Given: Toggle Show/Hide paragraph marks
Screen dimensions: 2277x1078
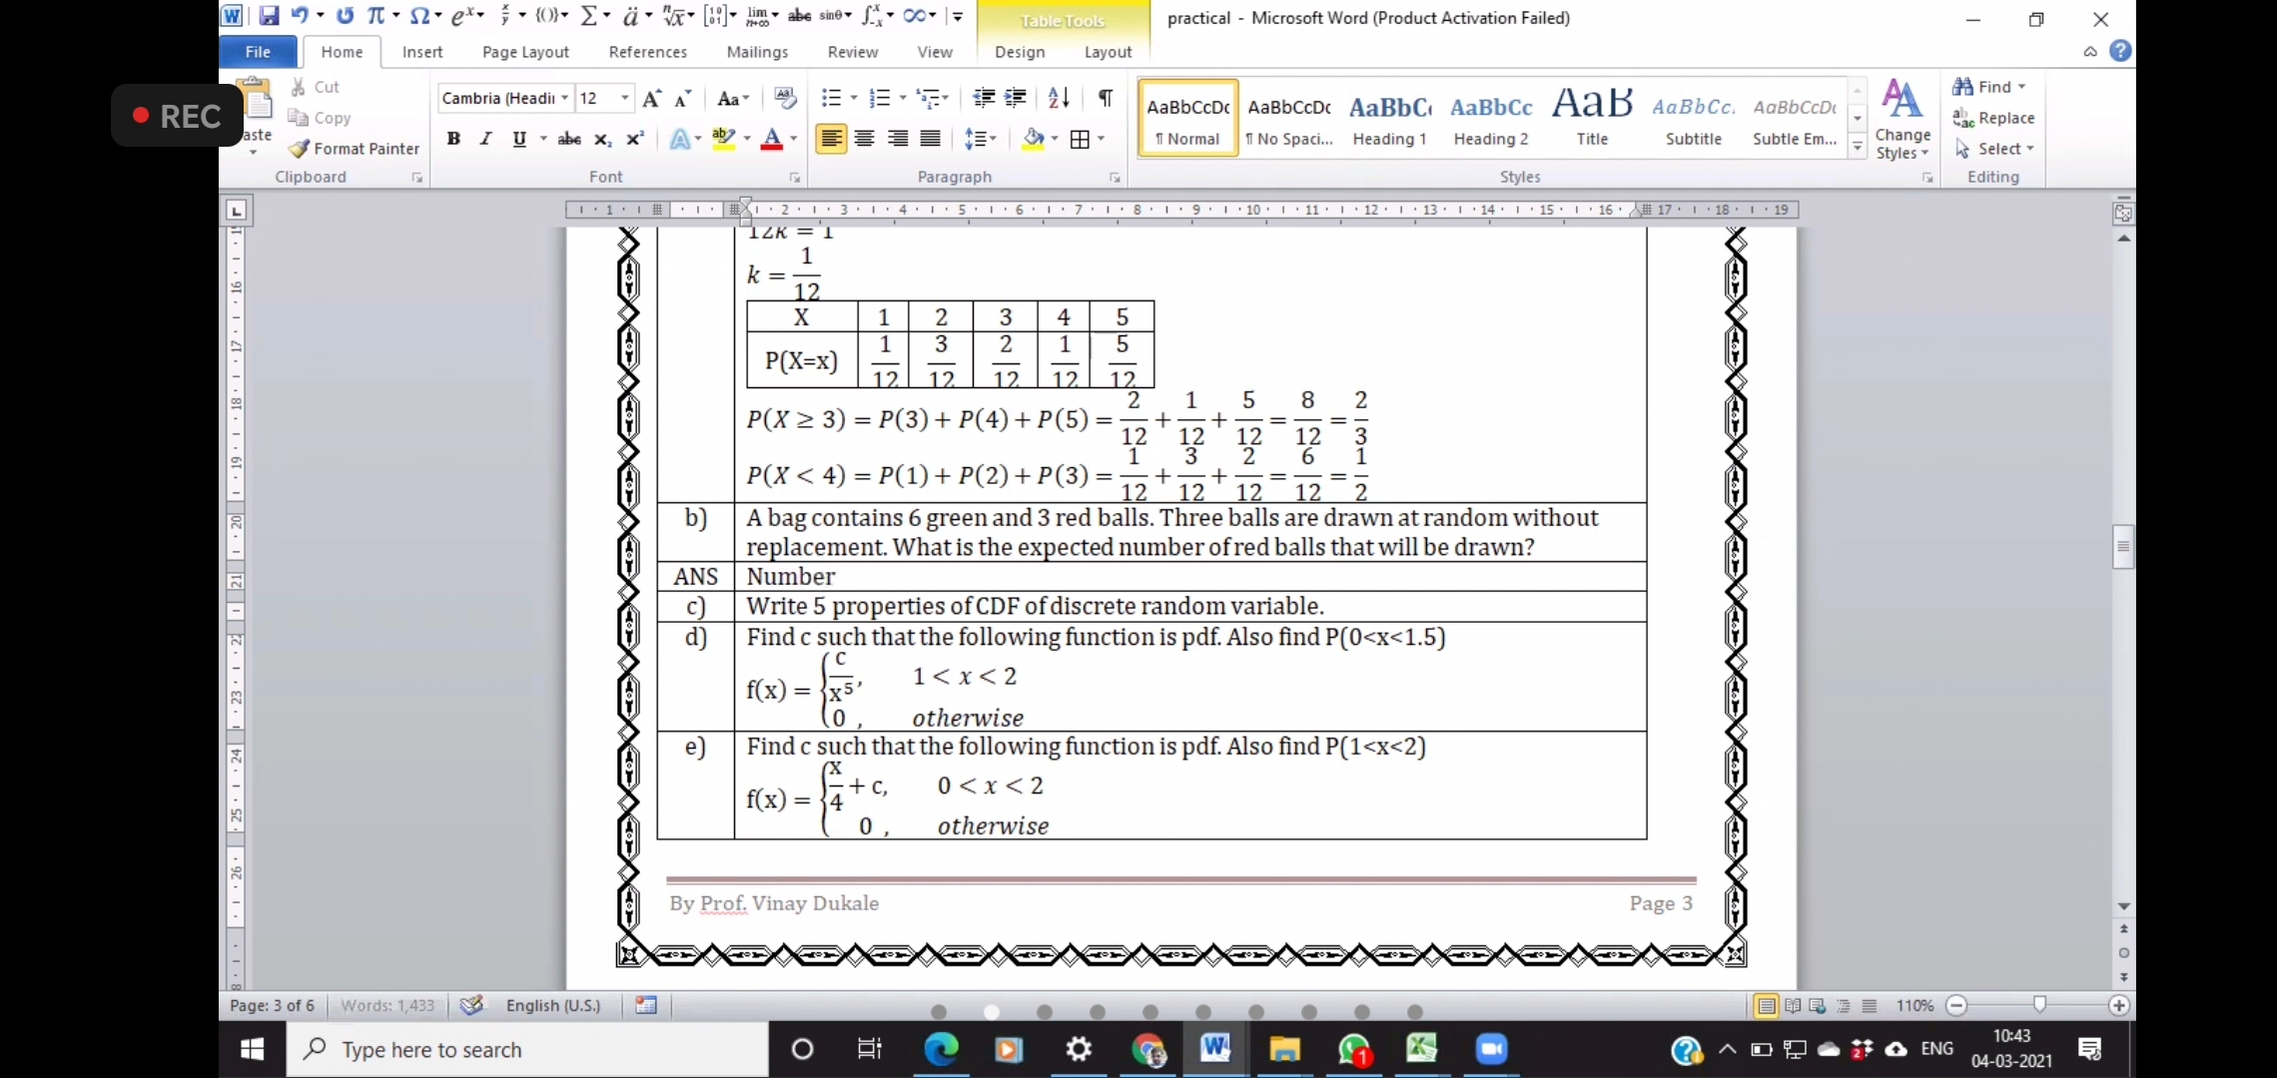Looking at the screenshot, I should pyautogui.click(x=1105, y=98).
